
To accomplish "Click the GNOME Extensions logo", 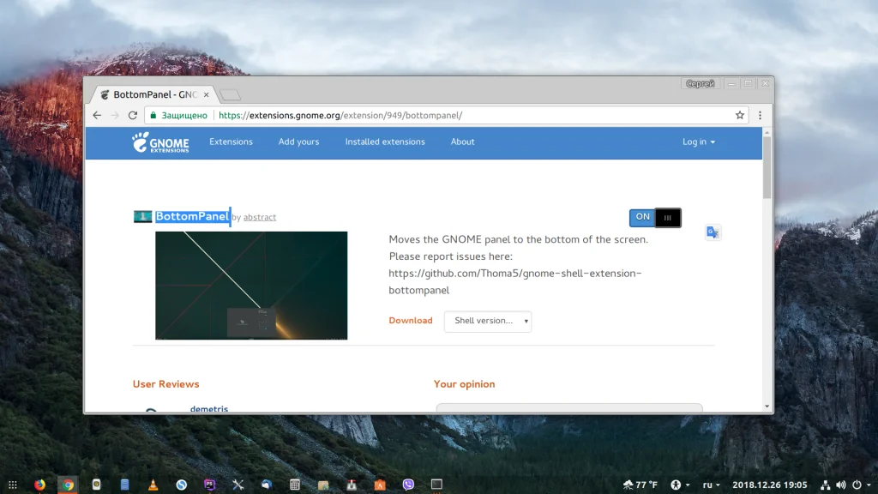I will (x=160, y=142).
